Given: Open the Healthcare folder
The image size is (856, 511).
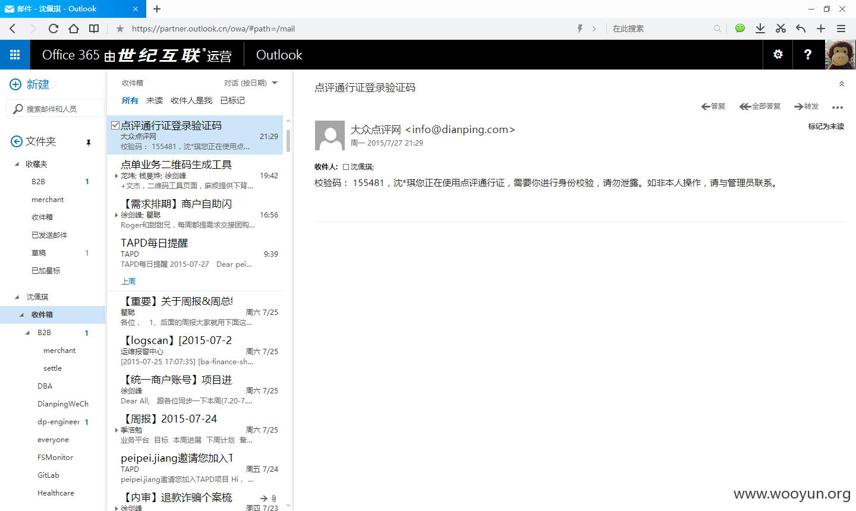Looking at the screenshot, I should coord(56,493).
